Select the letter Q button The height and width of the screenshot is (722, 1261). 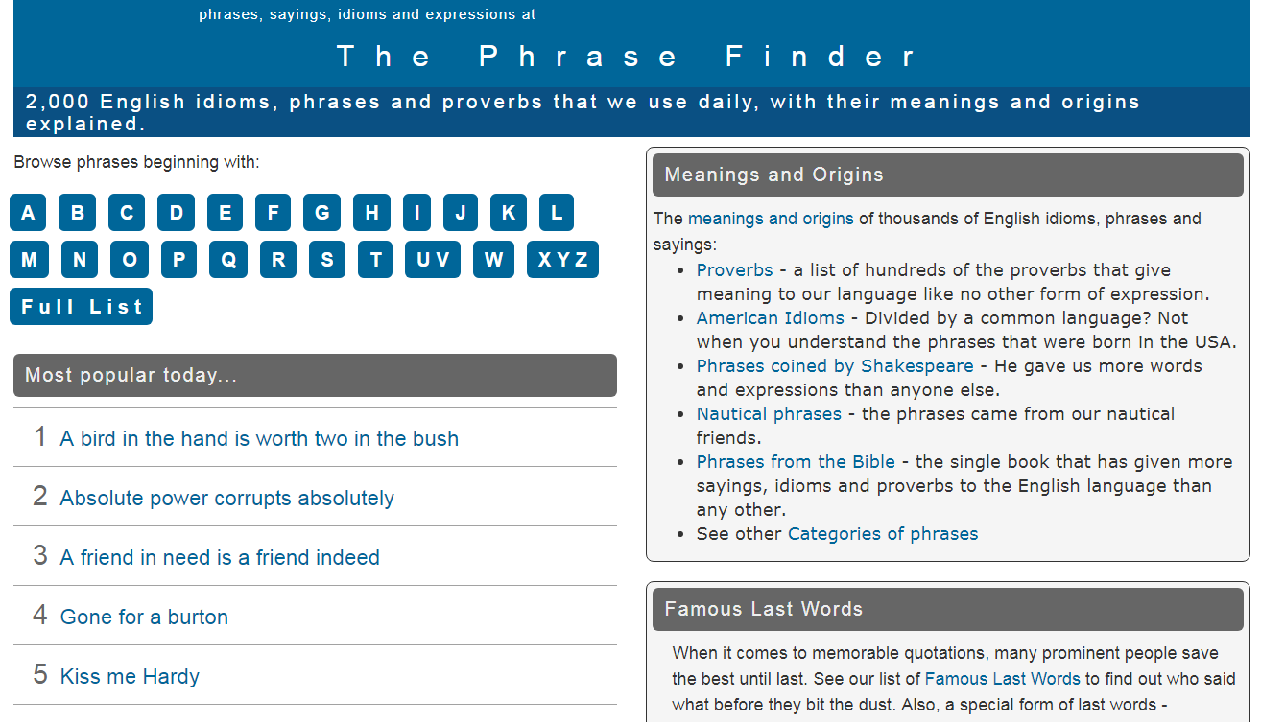227,259
